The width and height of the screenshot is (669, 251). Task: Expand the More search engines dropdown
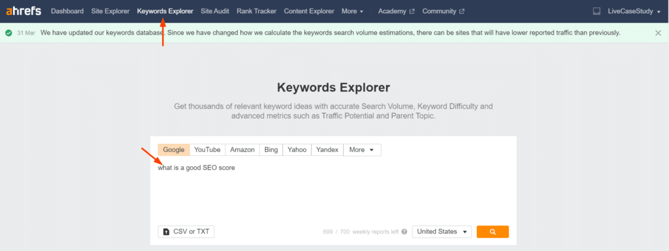coord(362,150)
